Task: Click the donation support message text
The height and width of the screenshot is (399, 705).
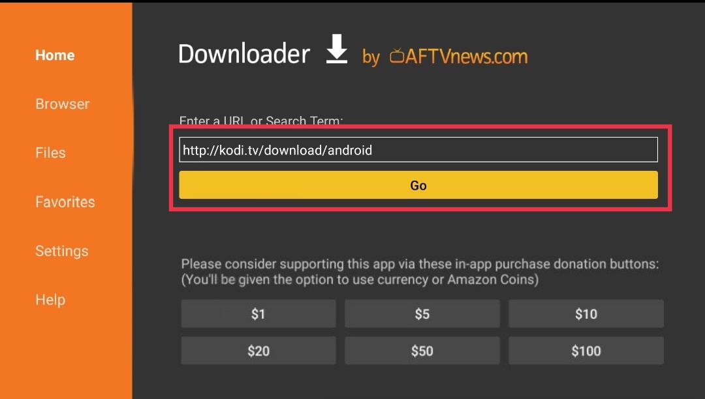Action: tap(420, 271)
